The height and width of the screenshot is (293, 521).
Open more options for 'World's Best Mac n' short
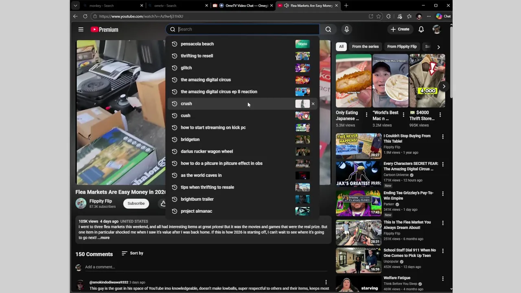[403, 115]
